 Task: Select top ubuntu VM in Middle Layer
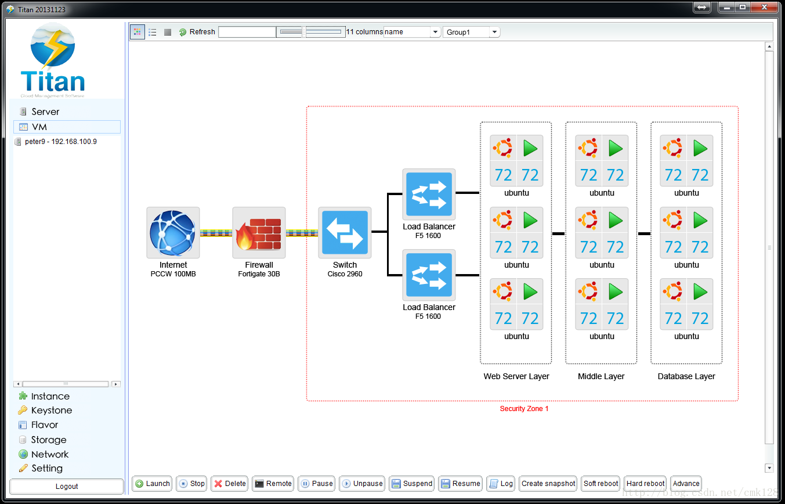pyautogui.click(x=602, y=161)
